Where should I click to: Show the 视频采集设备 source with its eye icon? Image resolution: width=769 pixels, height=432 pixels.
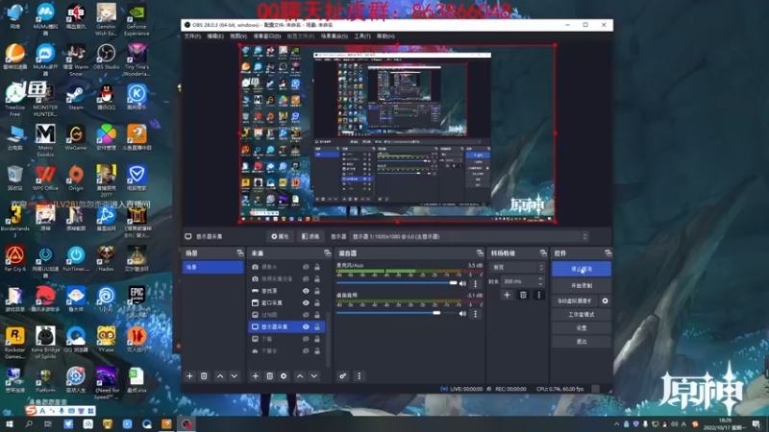(x=306, y=278)
